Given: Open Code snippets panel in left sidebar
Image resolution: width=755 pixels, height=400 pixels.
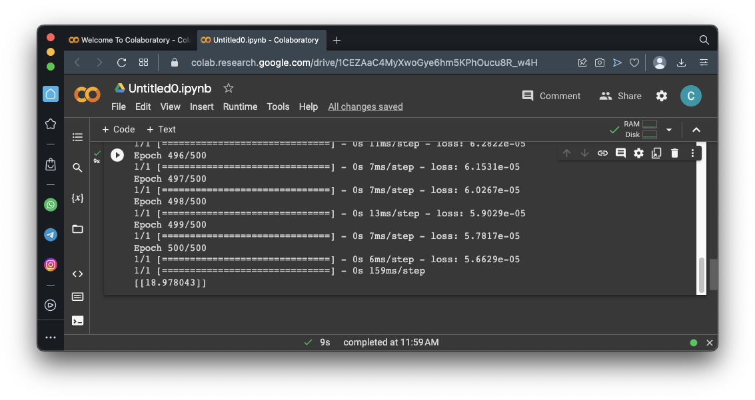Looking at the screenshot, I should click(77, 274).
